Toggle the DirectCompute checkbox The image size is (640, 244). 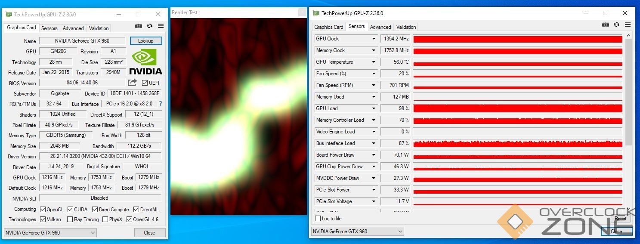[x=95, y=210]
